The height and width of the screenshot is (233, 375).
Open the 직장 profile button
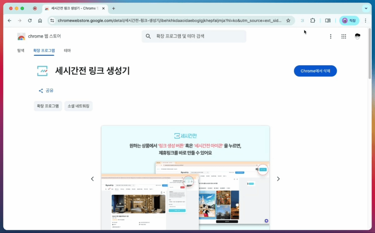[349, 21]
